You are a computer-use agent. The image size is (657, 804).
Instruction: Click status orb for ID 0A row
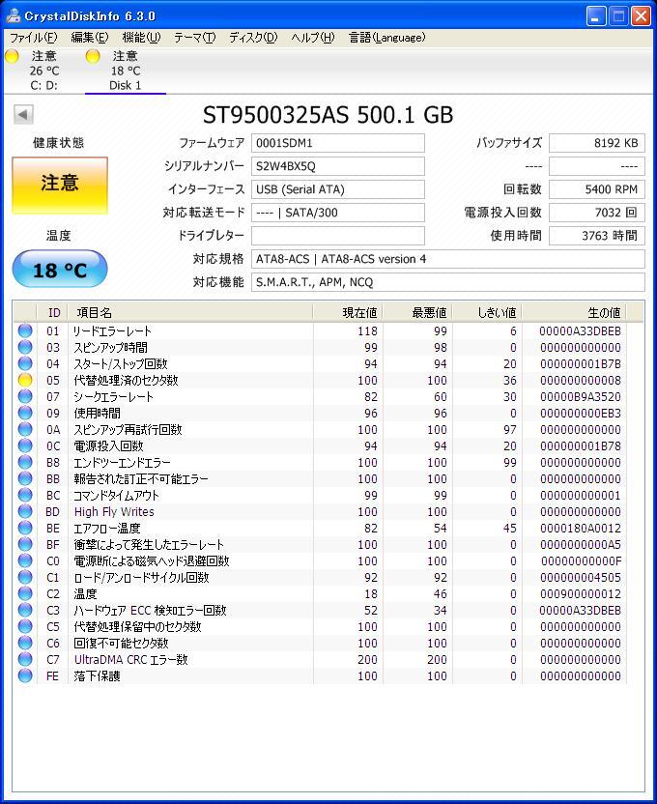(x=25, y=429)
